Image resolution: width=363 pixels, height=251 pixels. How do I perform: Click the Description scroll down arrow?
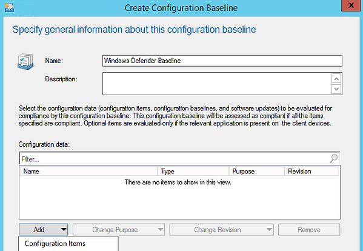click(336, 89)
